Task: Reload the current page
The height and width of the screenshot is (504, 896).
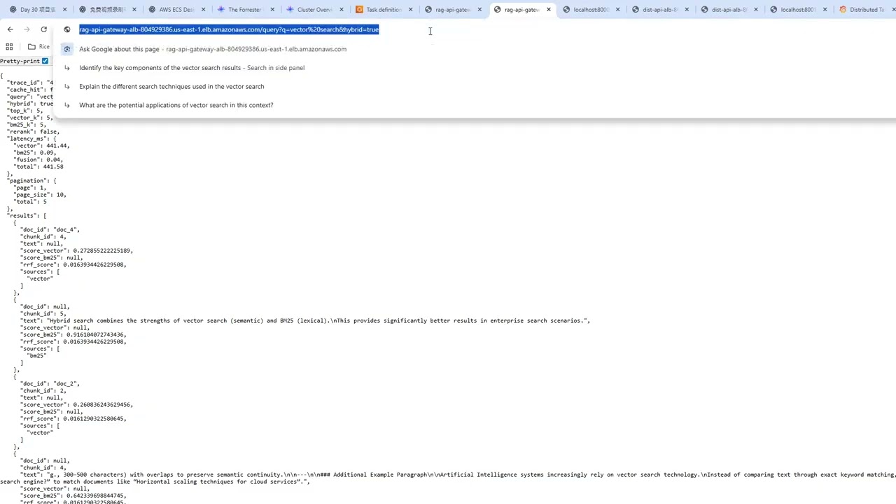Action: 43,29
